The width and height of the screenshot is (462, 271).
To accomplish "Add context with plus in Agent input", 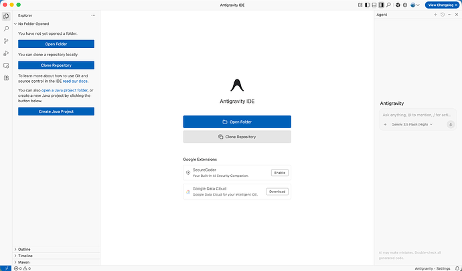I will (x=385, y=125).
